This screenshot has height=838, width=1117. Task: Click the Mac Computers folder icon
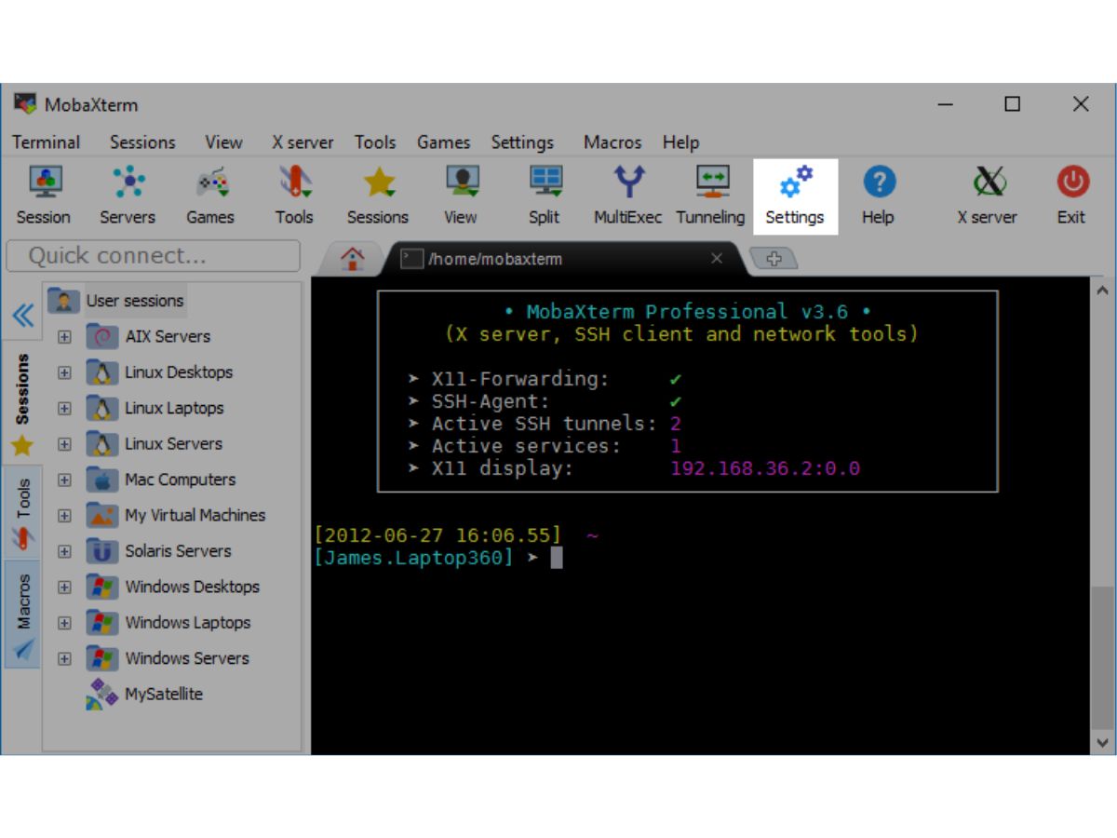[x=102, y=480]
